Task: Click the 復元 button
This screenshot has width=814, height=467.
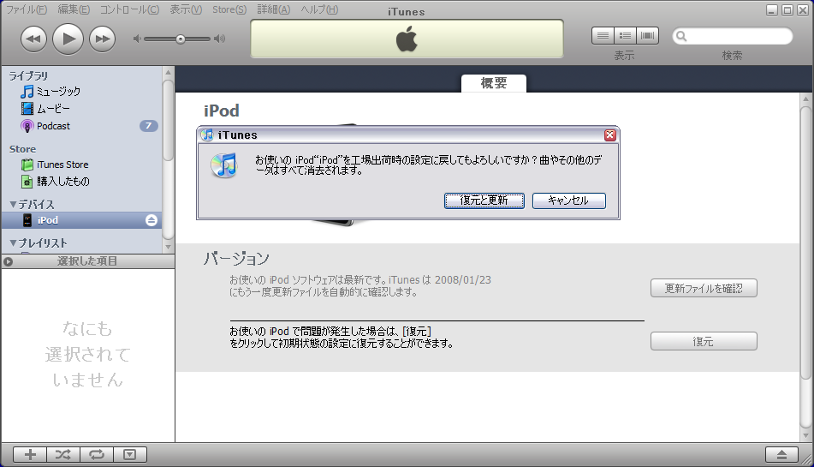Action: click(x=704, y=341)
